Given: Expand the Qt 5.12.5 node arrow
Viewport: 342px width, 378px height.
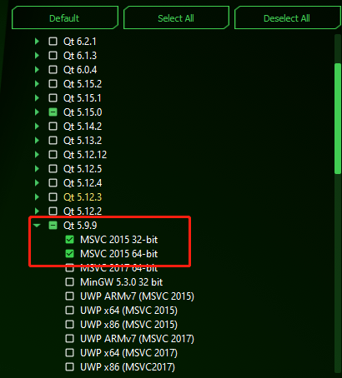Looking at the screenshot, I should tap(37, 169).
